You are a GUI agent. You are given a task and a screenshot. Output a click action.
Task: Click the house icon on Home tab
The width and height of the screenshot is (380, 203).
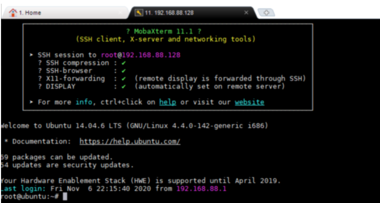[13, 13]
